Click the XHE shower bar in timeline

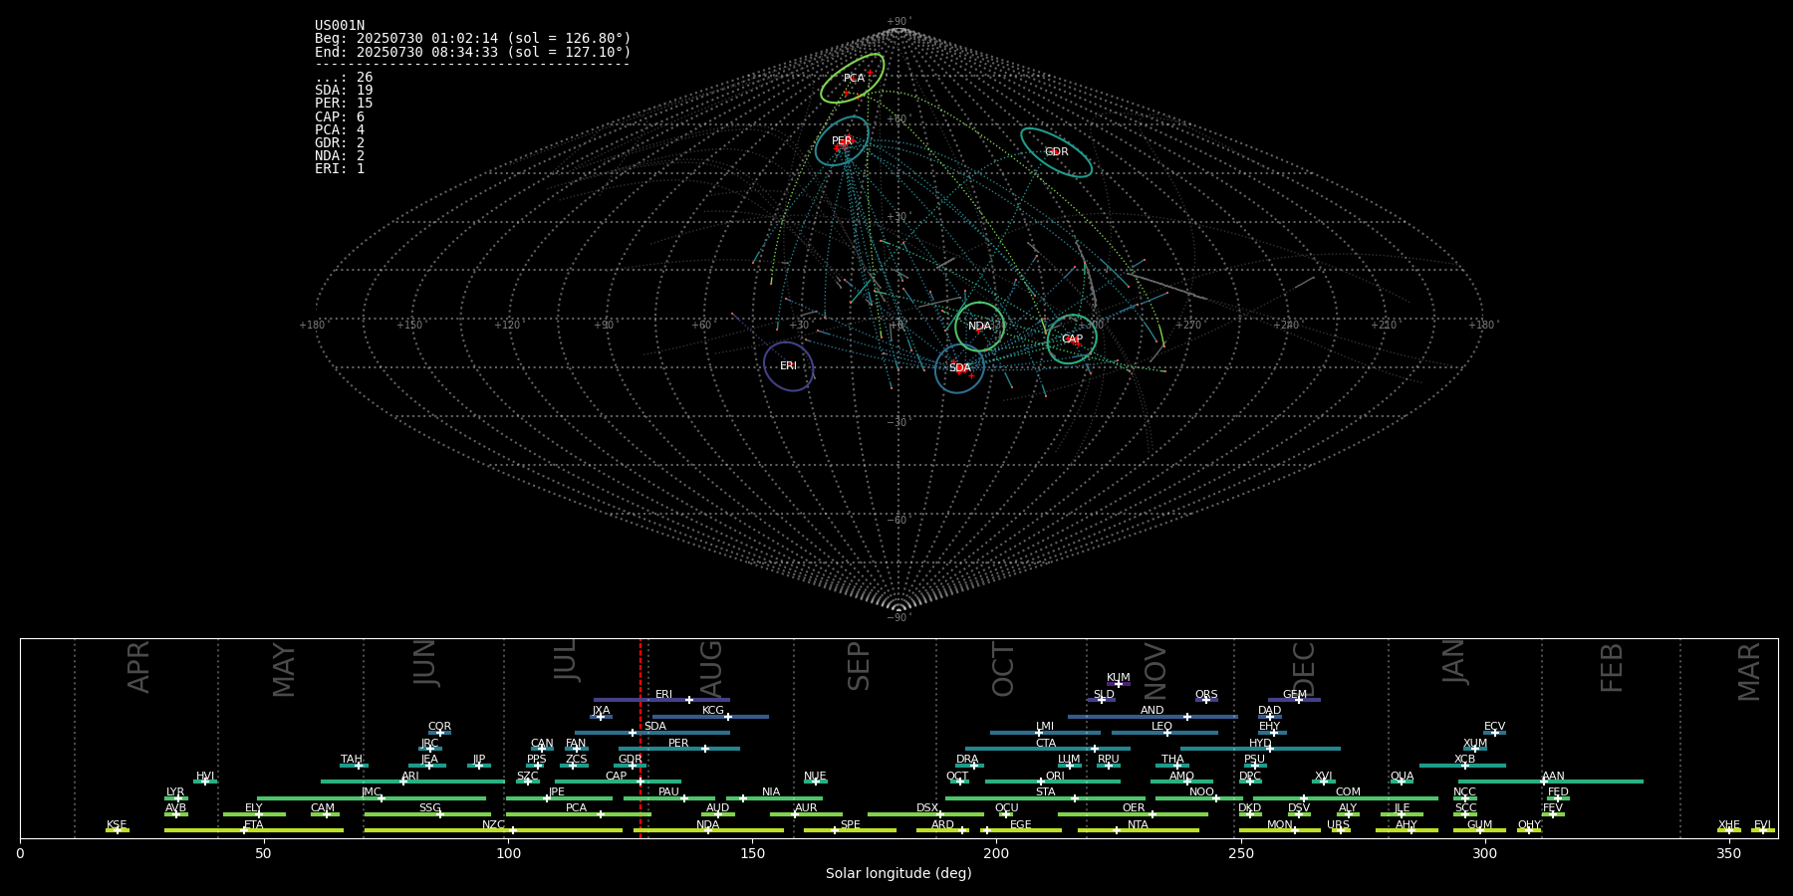(1729, 829)
